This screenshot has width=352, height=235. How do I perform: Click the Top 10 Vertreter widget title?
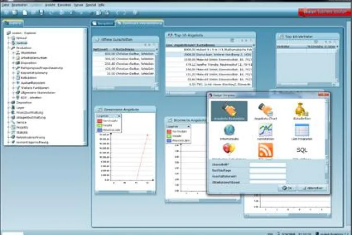298,37
